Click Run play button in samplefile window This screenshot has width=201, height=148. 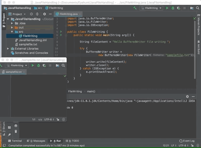pyautogui.click(x=33, y=66)
